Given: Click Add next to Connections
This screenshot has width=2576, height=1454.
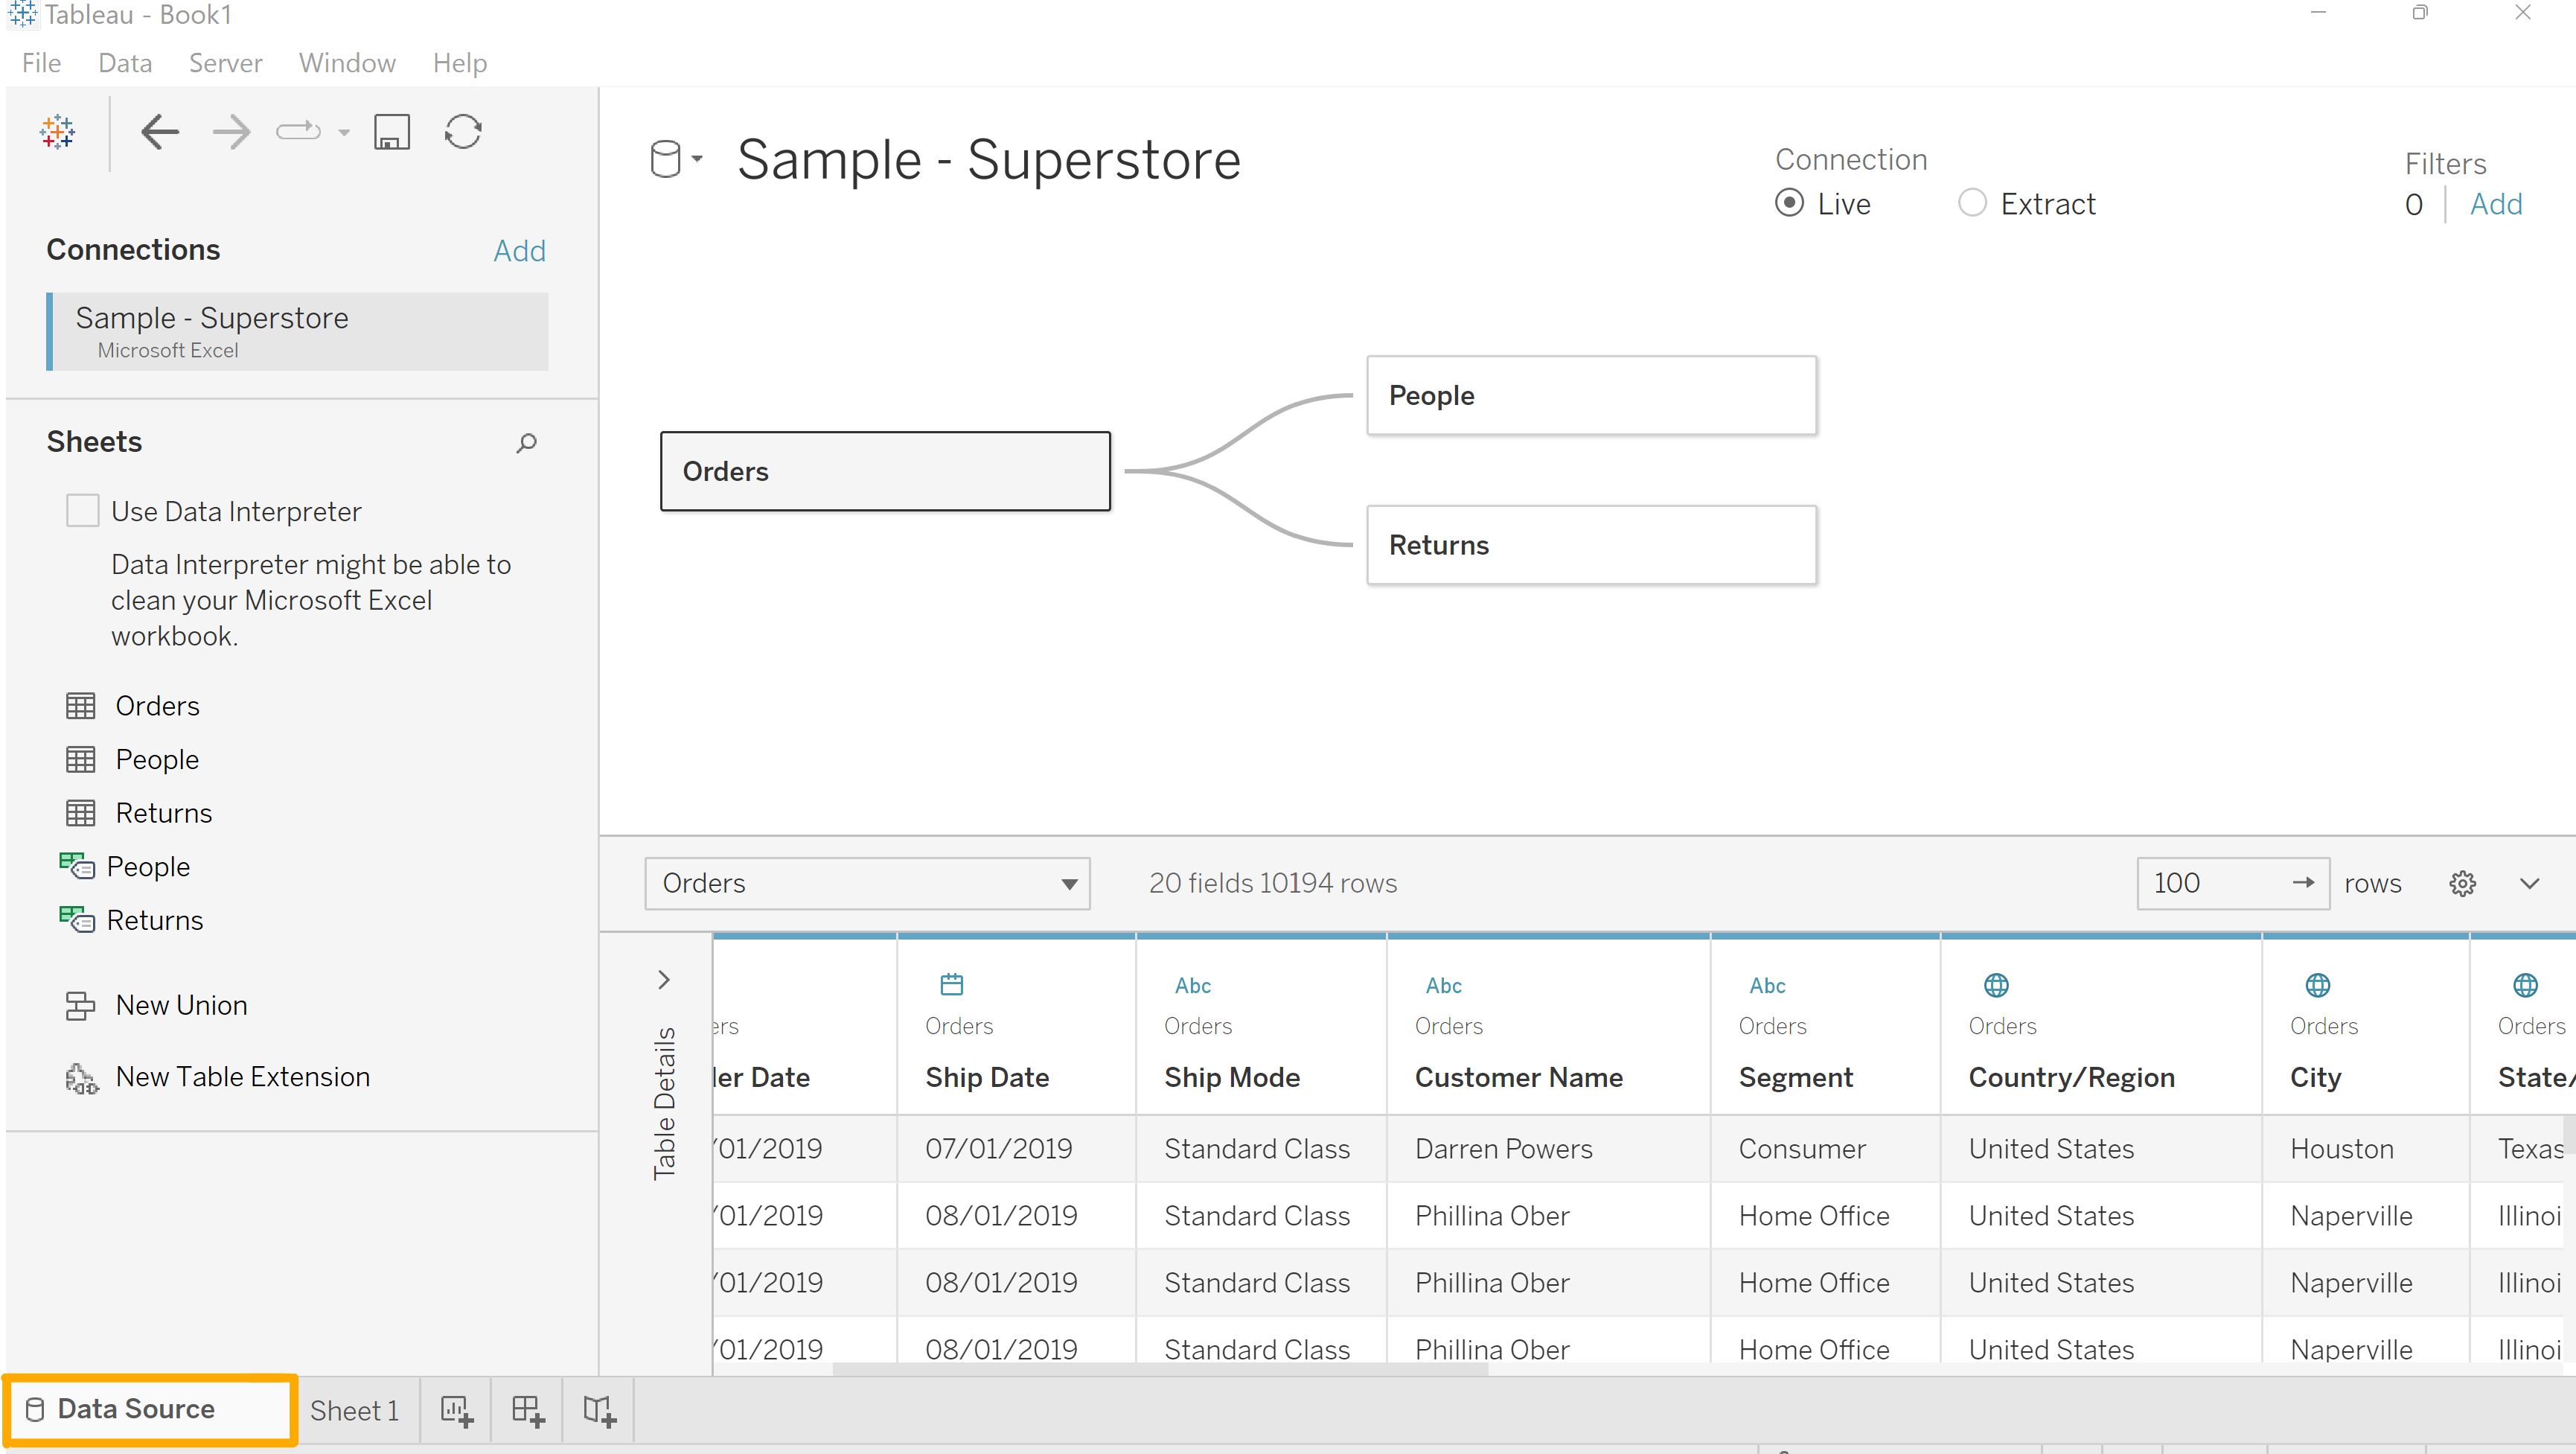Looking at the screenshot, I should click(x=519, y=250).
